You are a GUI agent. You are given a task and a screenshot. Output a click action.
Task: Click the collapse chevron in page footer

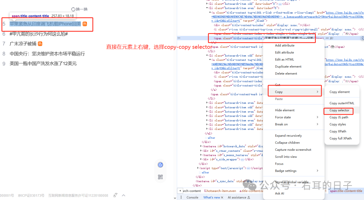click(123, 195)
